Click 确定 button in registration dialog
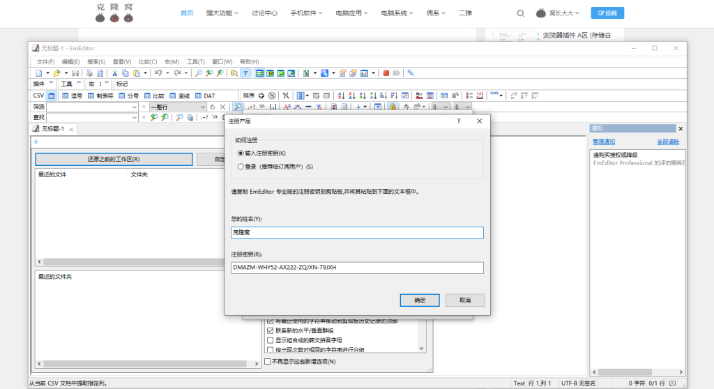 tap(420, 300)
